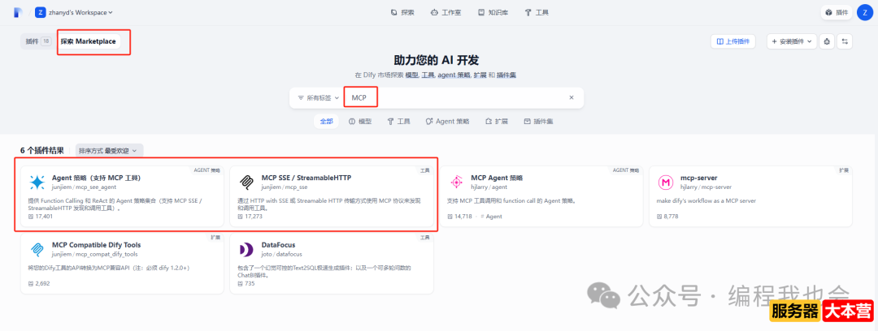Filter by 工具 category below the search box
878x331 pixels.
click(x=398, y=122)
